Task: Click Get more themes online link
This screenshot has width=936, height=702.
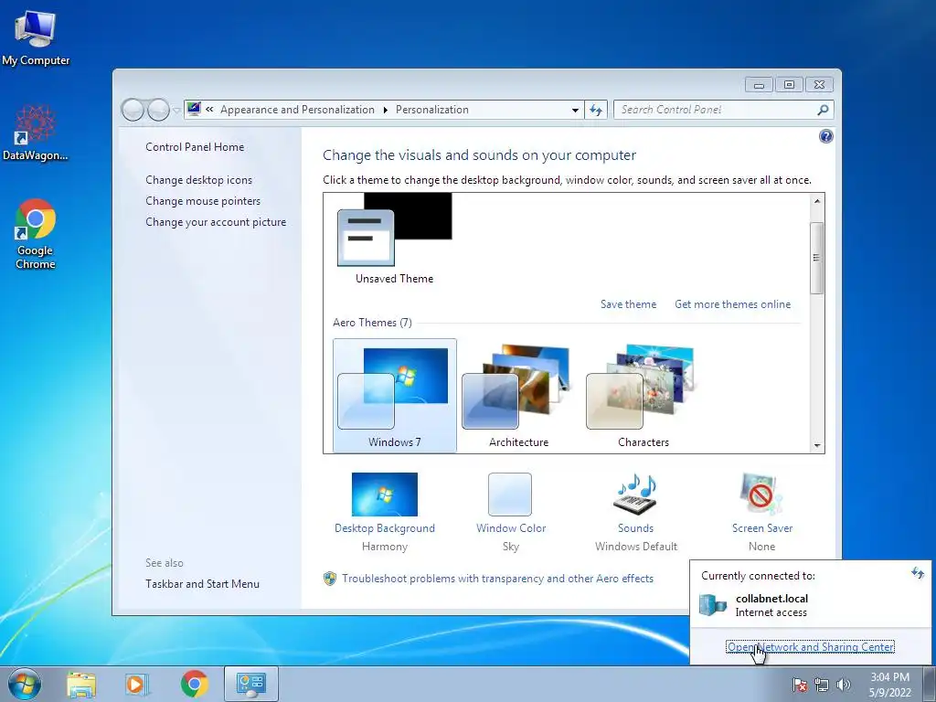Action: pos(732,303)
